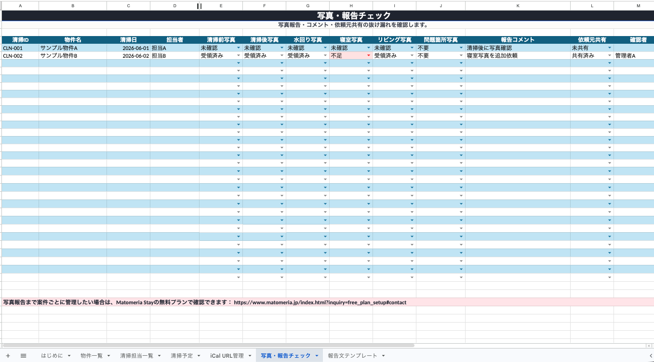Image resolution: width=654 pixels, height=362 pixels.
Task: Open リビング写真 dropdown in CLN-002 row
Action: pyautogui.click(x=412, y=56)
